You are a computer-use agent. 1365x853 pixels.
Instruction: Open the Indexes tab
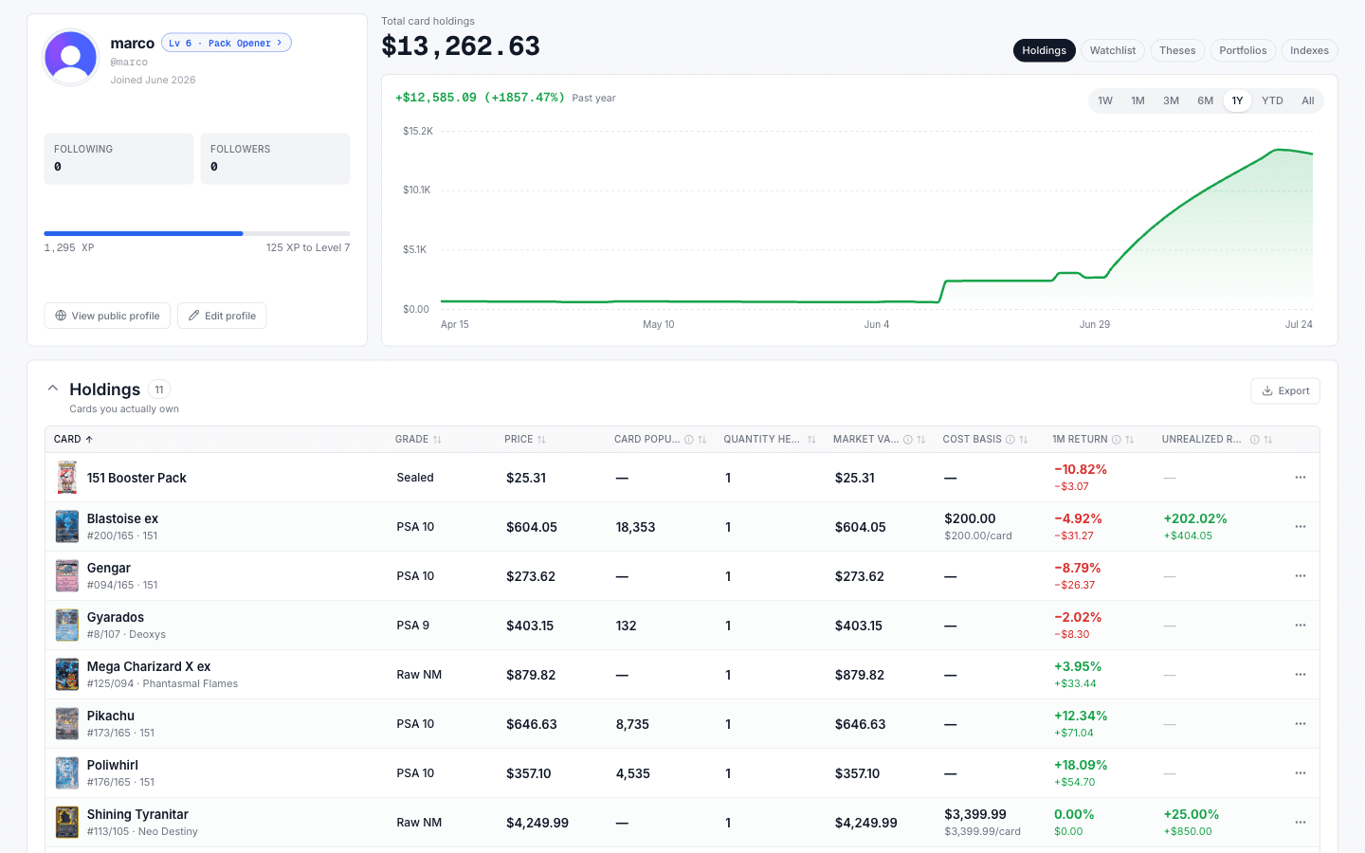click(x=1309, y=50)
